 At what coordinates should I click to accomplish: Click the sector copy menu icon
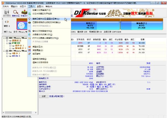click(29, 54)
